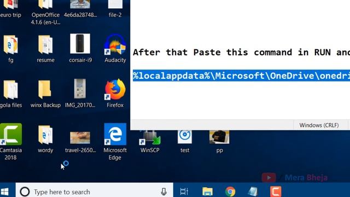
Task: Select the 4e6da28748 image file
Action: pyautogui.click(x=80, y=9)
